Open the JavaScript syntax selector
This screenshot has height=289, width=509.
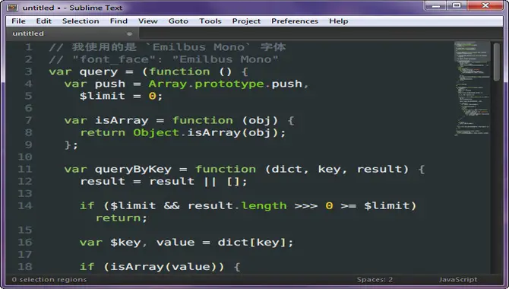[458, 280]
